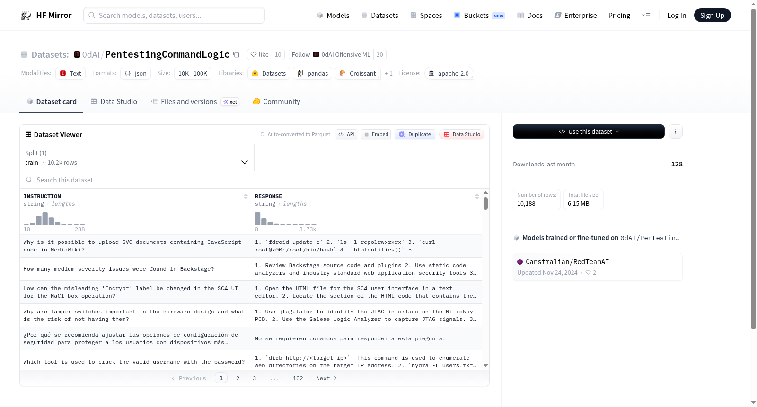Select the row about Backstage medium severity issues
Viewport: 757px width, 407px height.
tap(251, 269)
